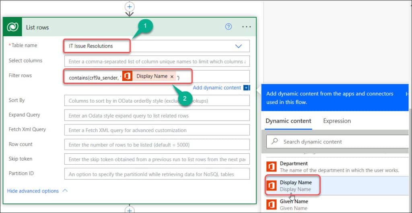The height and width of the screenshot is (213, 412).
Task: Focus the Select columns input field
Action: pyautogui.click(x=157, y=61)
